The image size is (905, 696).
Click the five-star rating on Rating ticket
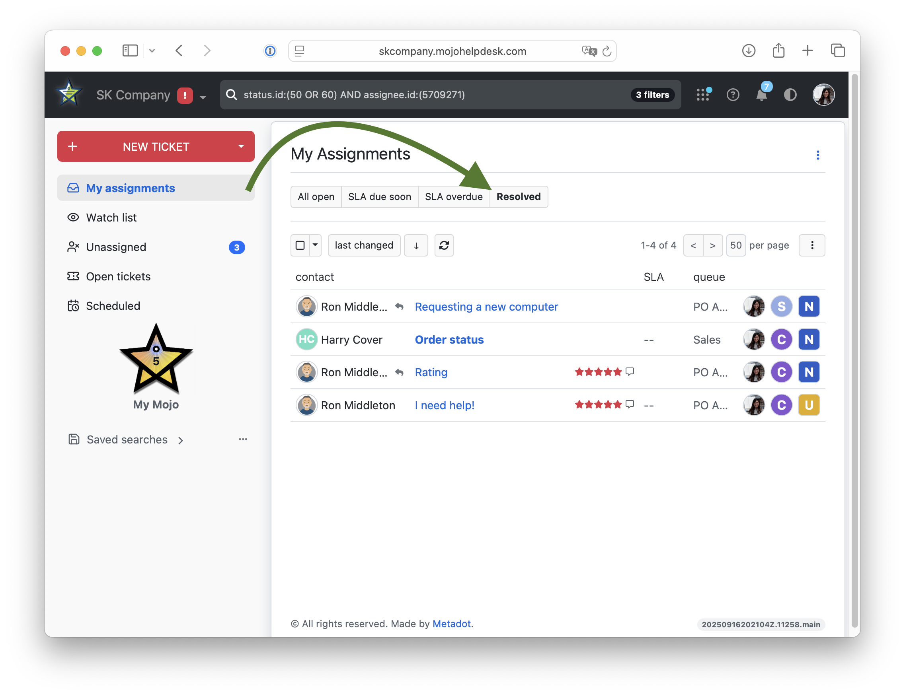[598, 372]
